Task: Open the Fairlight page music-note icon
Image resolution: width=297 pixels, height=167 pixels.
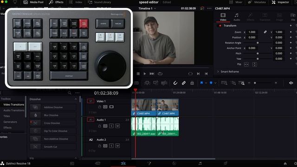Action: point(200,163)
